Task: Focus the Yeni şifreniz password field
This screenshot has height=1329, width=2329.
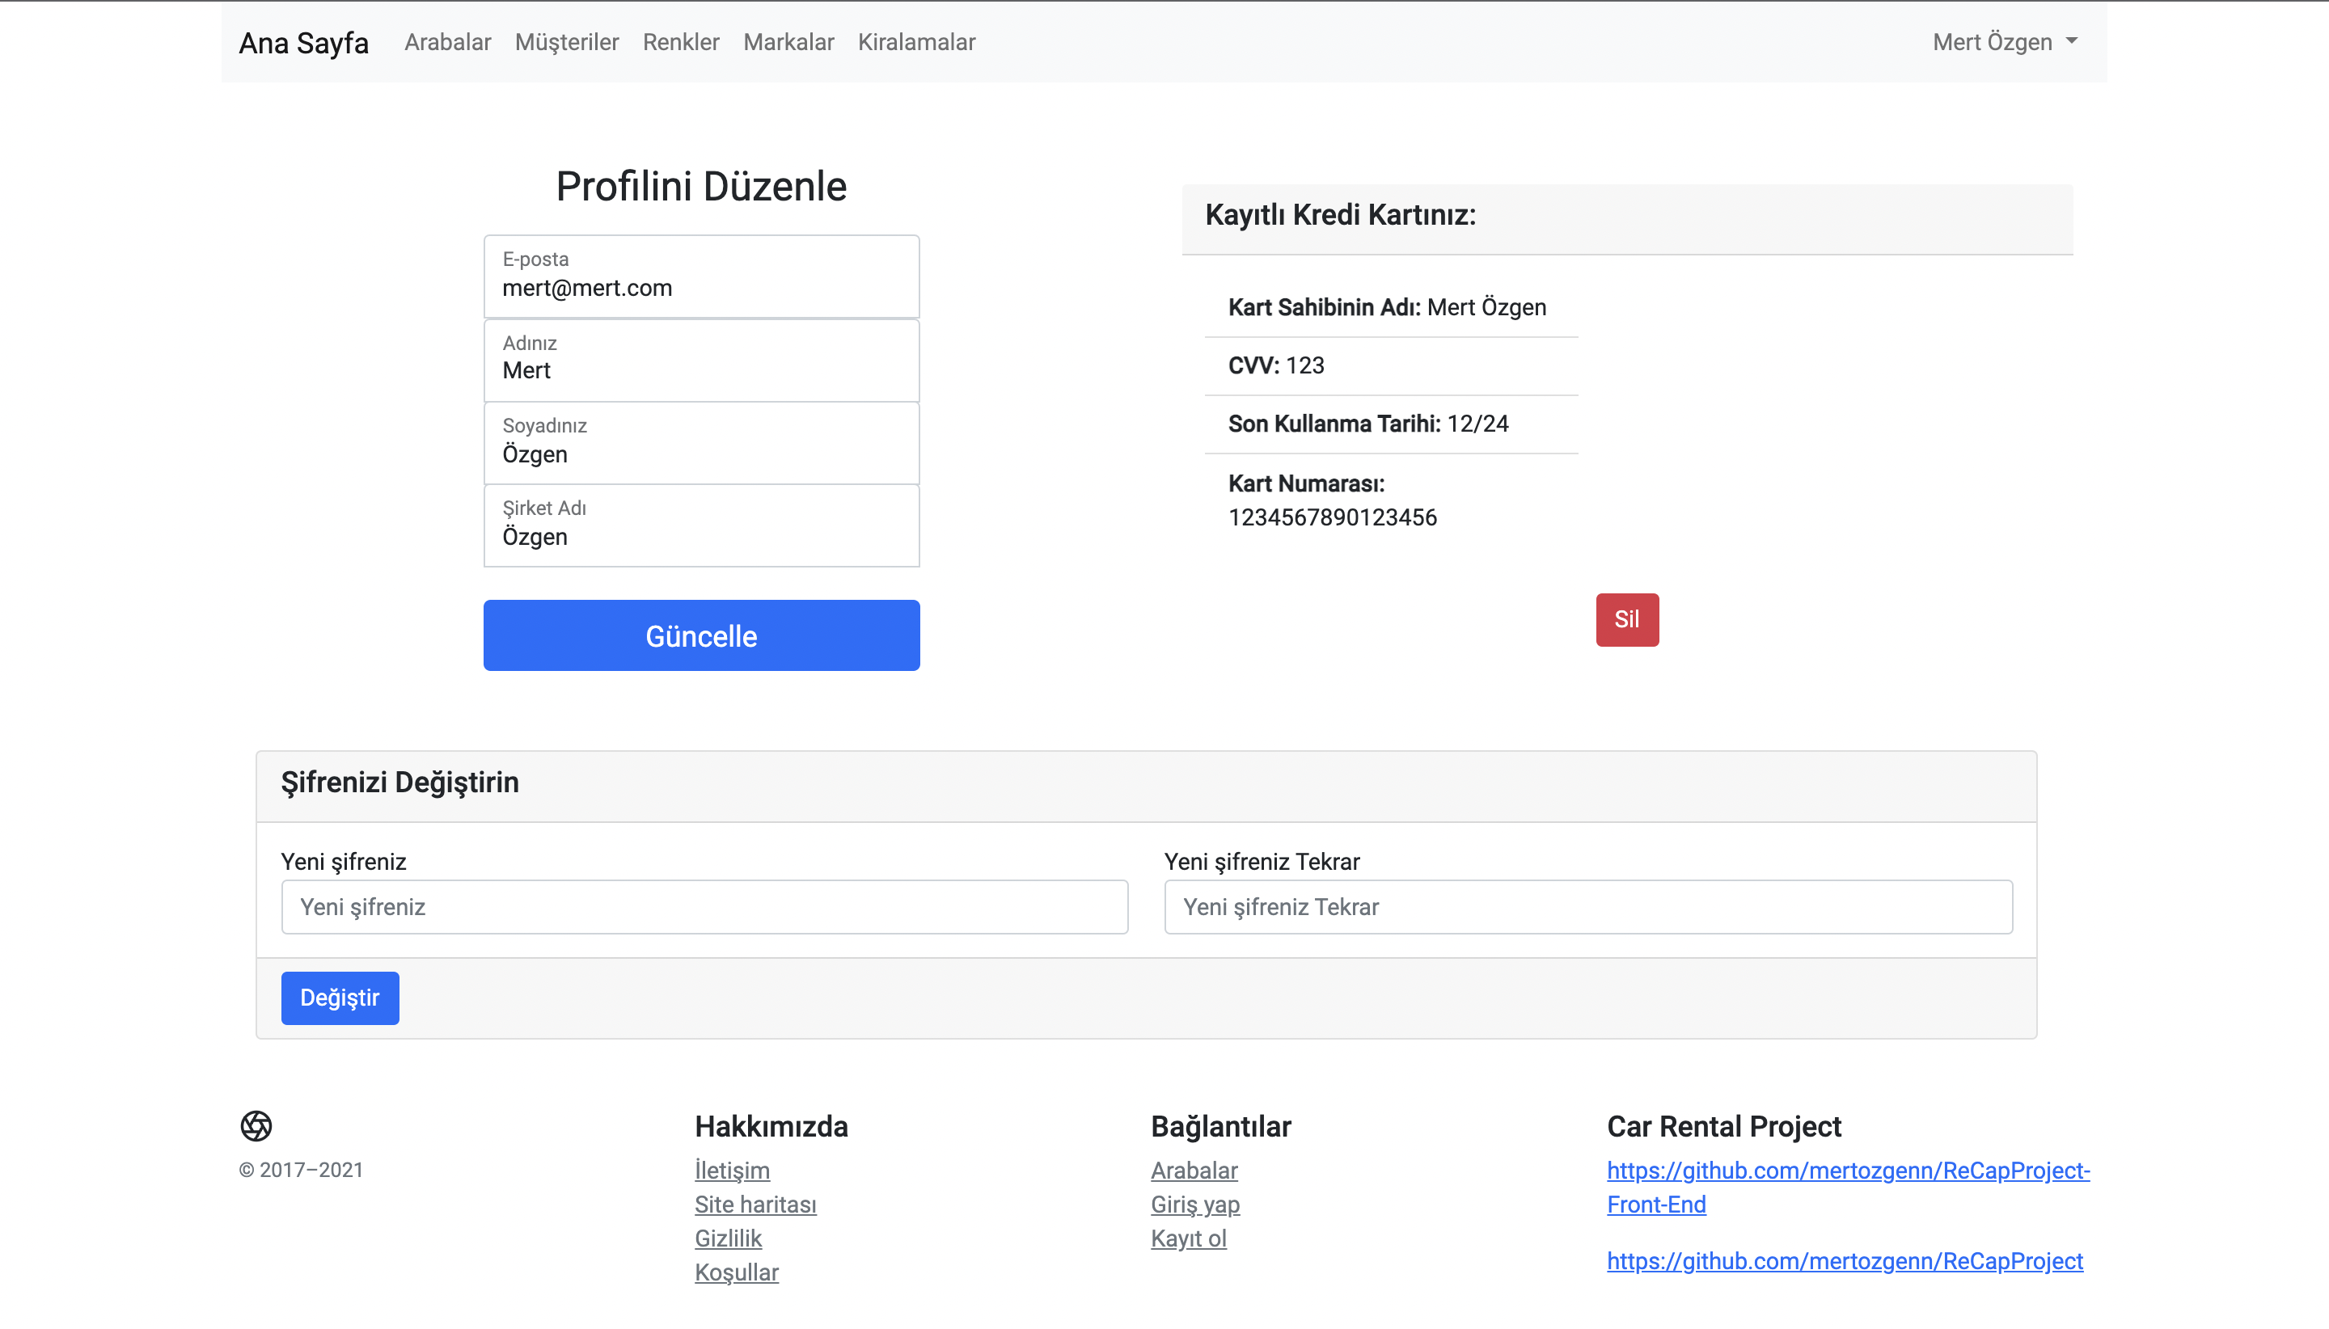Action: point(705,906)
